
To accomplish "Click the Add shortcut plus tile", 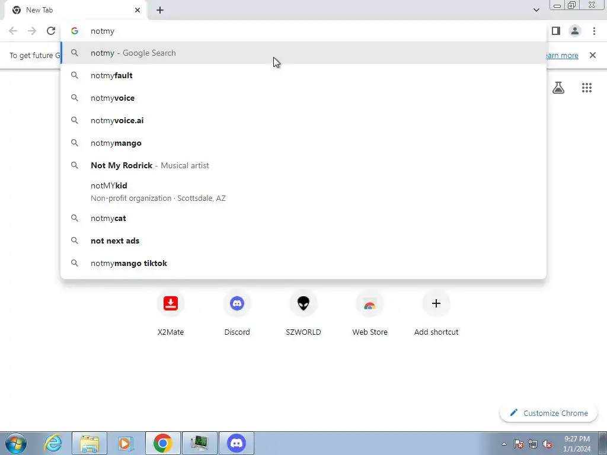I will 436,314.
